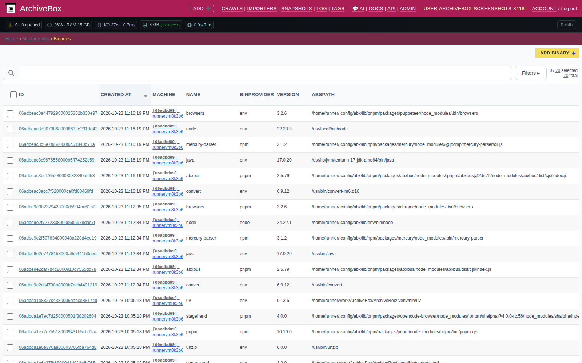The width and height of the screenshot is (582, 363).
Task: Expand the Filters panel
Action: coord(531,73)
